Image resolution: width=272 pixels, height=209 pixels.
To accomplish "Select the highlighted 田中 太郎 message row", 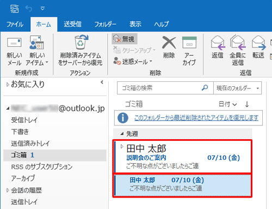I will coord(182,186).
